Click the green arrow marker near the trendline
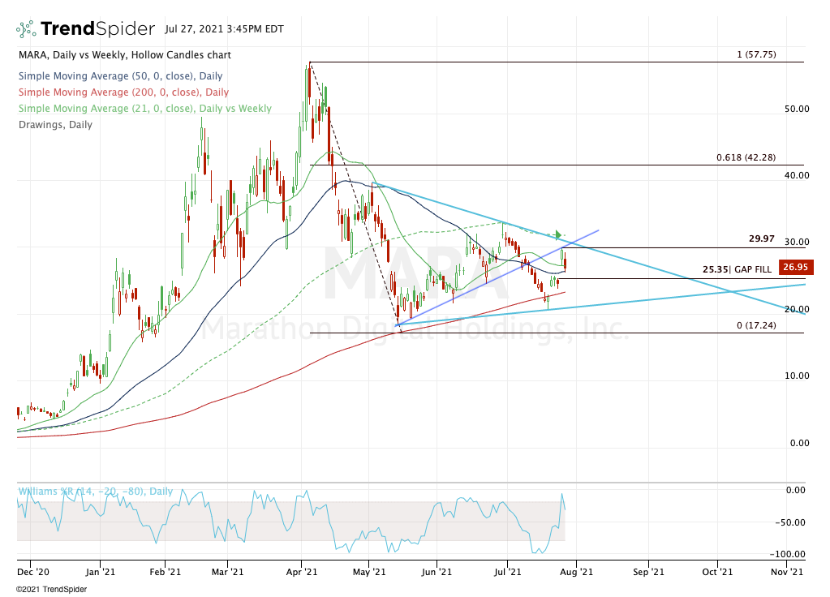The width and height of the screenshot is (830, 597). 558,235
